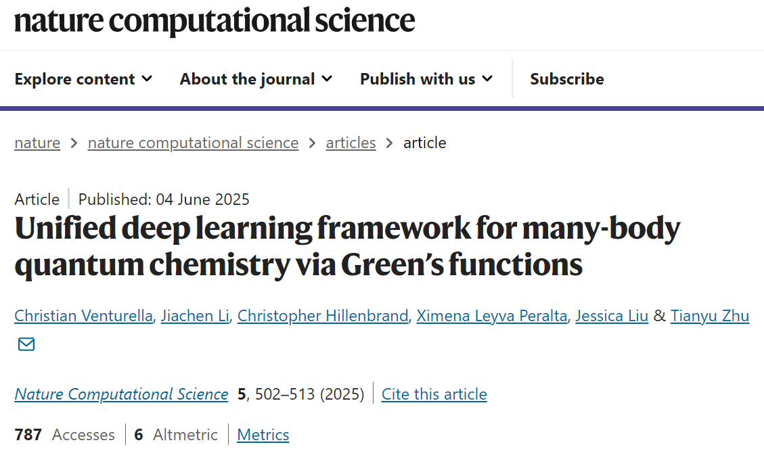Expand the Explore content dropdown

(83, 79)
